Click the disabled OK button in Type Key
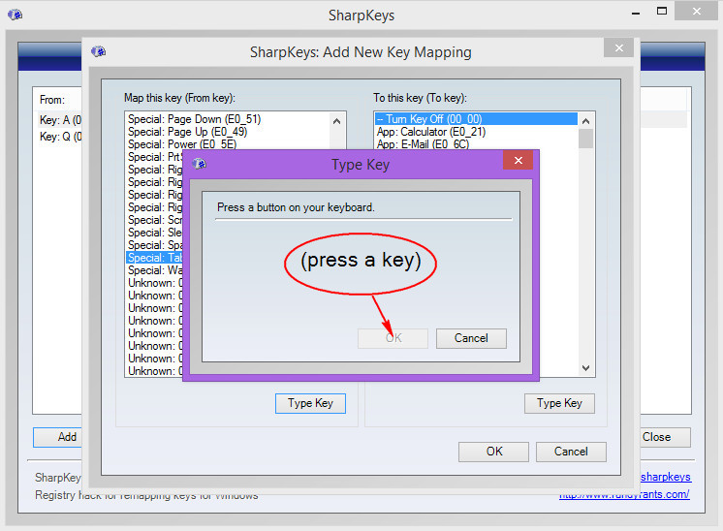The width and height of the screenshot is (723, 531). (x=393, y=338)
